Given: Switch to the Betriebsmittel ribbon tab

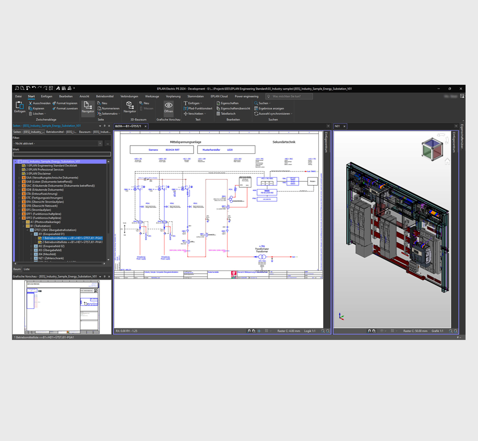Looking at the screenshot, I should [105, 96].
